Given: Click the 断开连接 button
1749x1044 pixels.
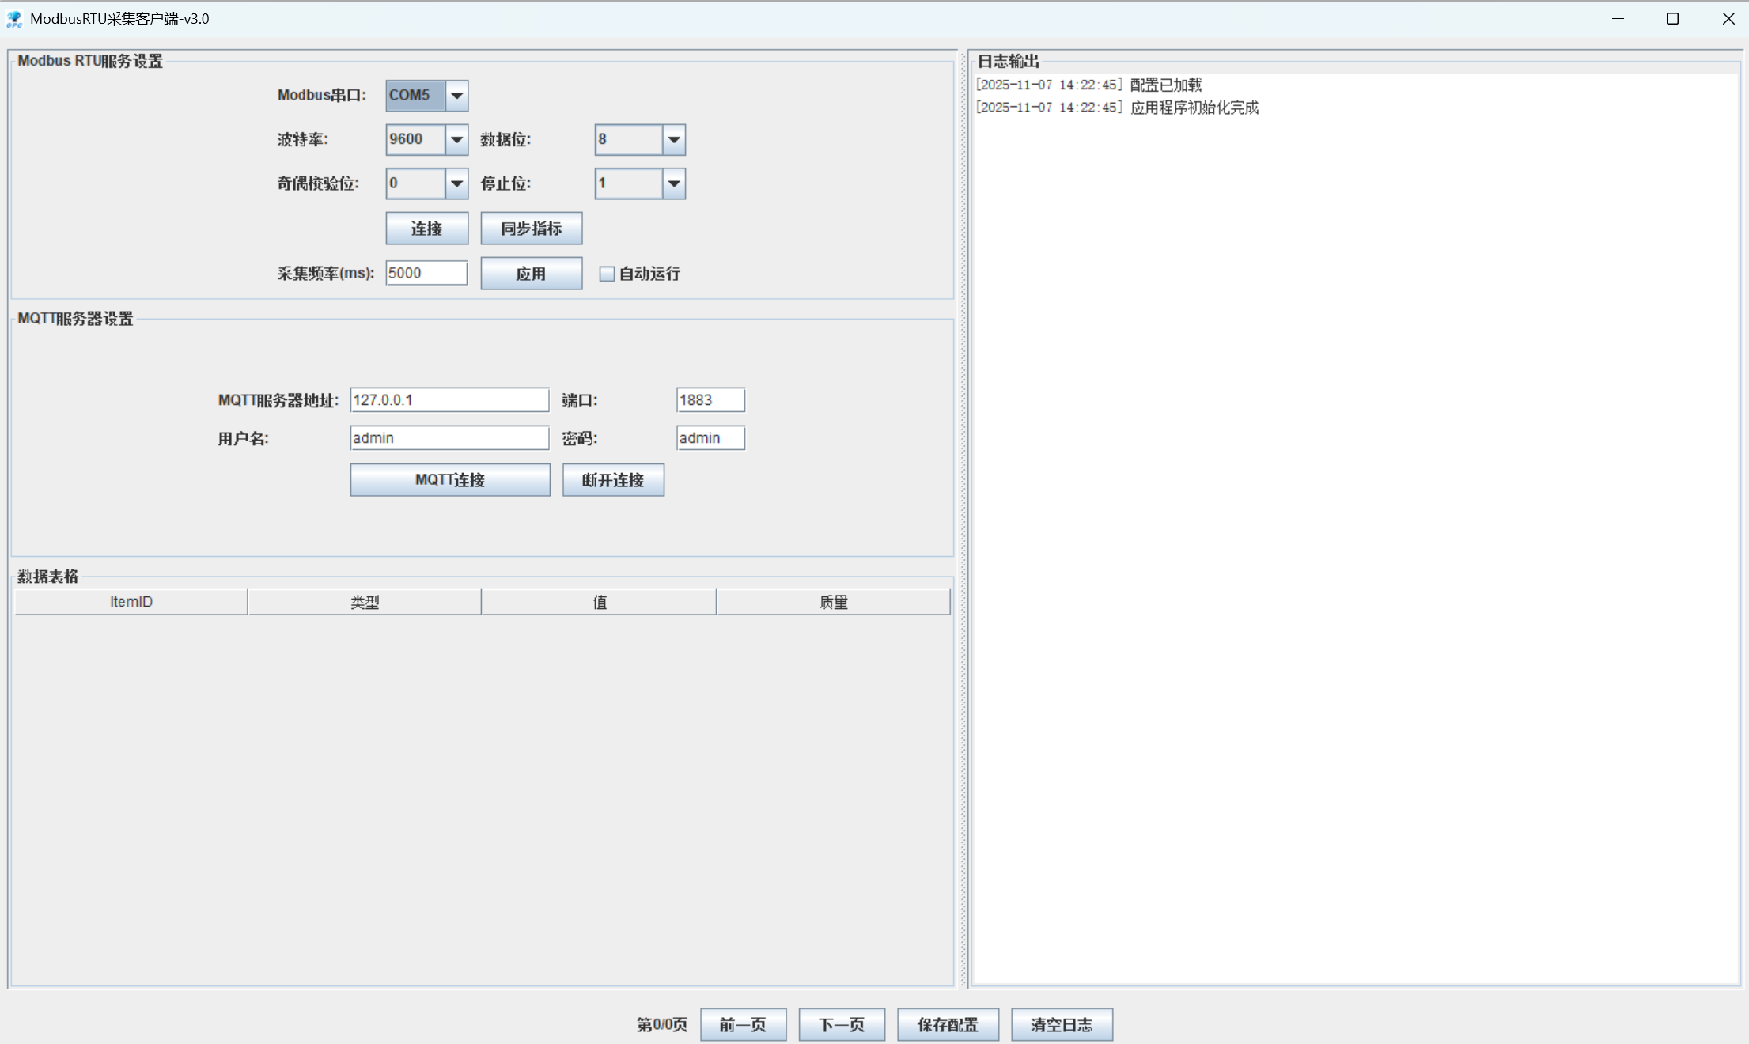Looking at the screenshot, I should click(613, 479).
